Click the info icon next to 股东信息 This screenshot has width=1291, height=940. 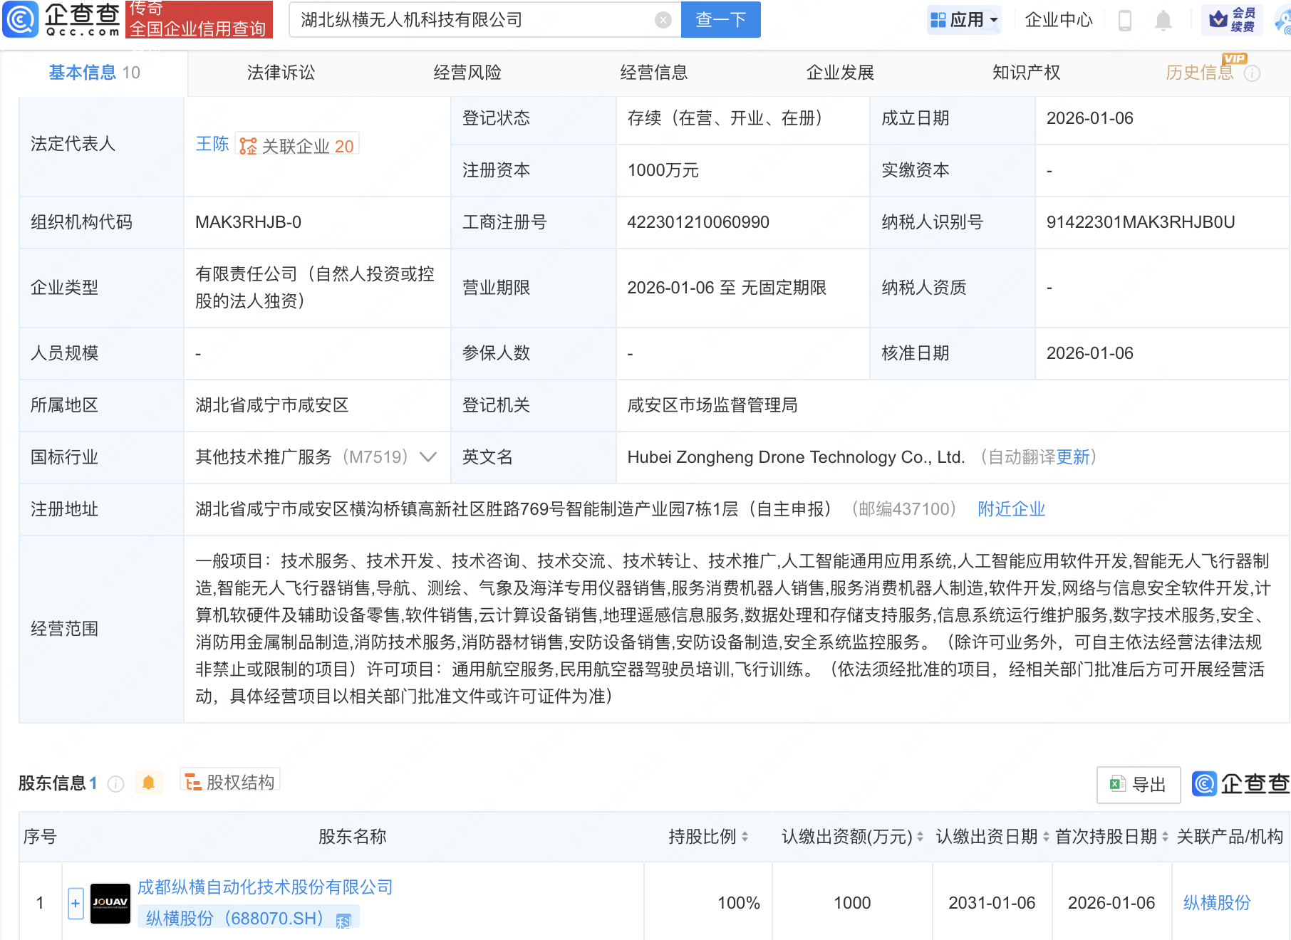click(x=115, y=784)
